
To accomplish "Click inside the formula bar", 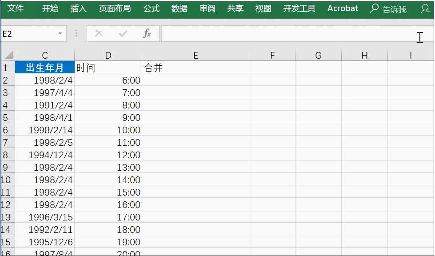I will point(297,34).
